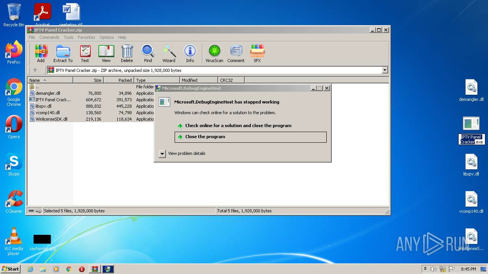This screenshot has width=488, height=274.
Task: Select libspv.dll desktop file
Action: click(x=471, y=165)
